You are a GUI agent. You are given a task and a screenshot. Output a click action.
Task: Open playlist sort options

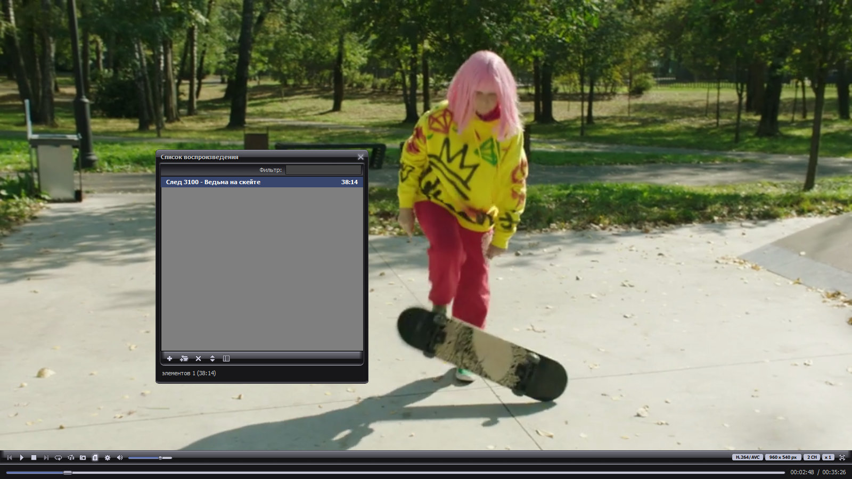tap(212, 358)
